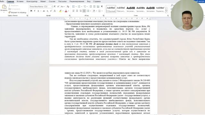The image size is (205, 115).
Task: Toggle paragraph marks ¶ display
Action: [102, 6]
